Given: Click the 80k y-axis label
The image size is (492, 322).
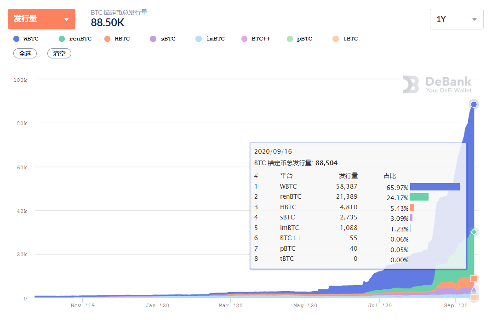Looking at the screenshot, I should tap(22, 123).
